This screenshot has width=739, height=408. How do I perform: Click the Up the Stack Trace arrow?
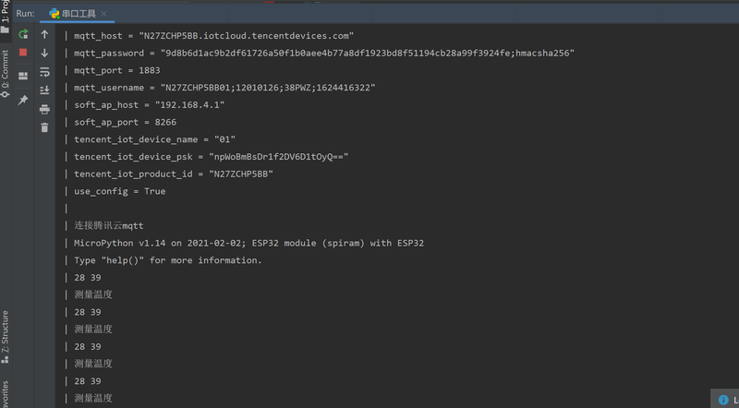click(44, 34)
